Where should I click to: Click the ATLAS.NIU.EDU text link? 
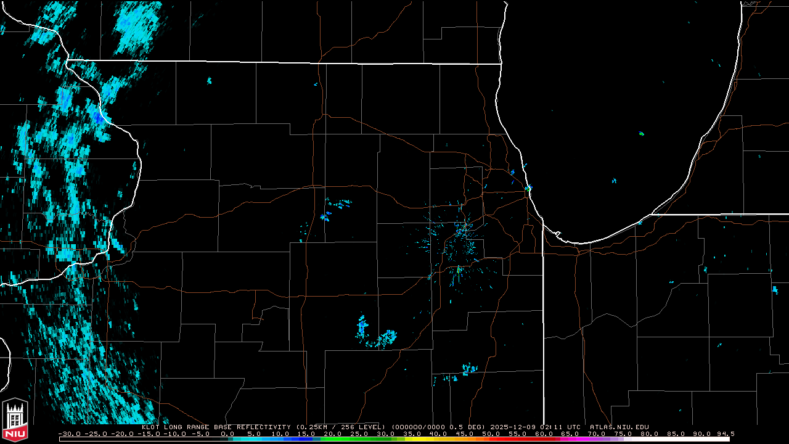619,427
